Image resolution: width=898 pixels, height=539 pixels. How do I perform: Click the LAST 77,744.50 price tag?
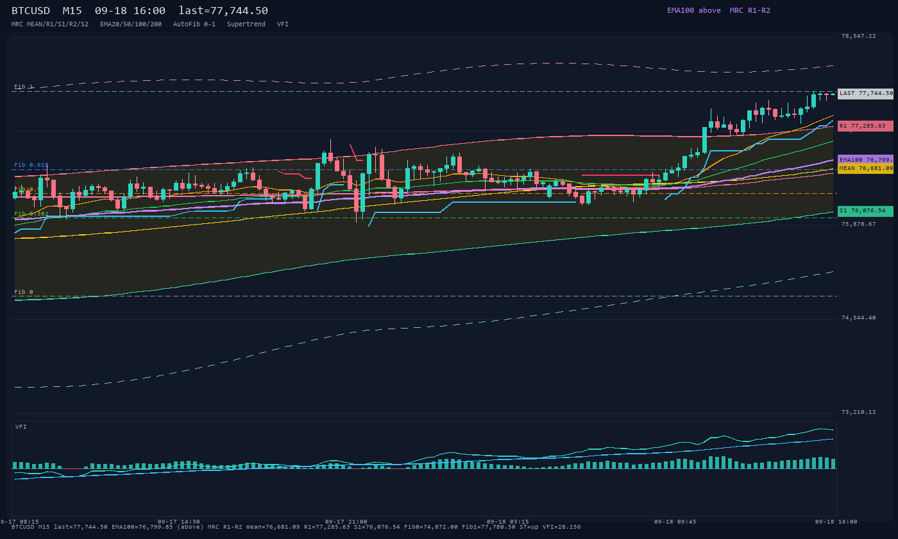(x=865, y=94)
